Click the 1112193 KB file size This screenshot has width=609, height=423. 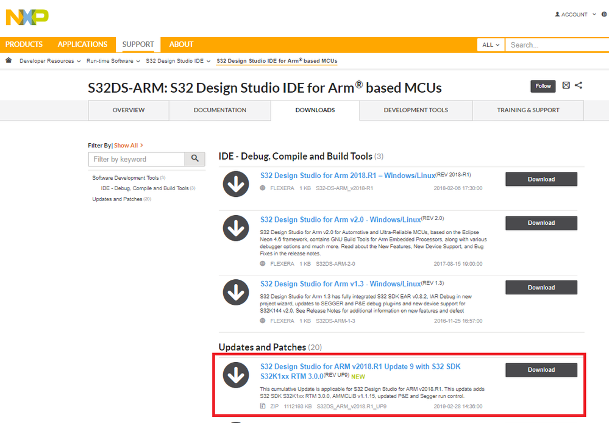(298, 407)
